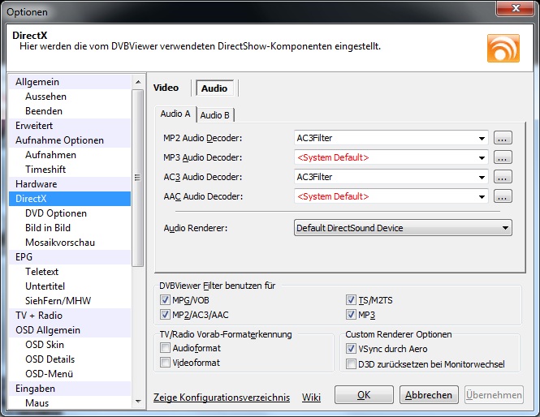This screenshot has width=540, height=417.
Task: Toggle VSync durch Aero option
Action: tap(352, 348)
